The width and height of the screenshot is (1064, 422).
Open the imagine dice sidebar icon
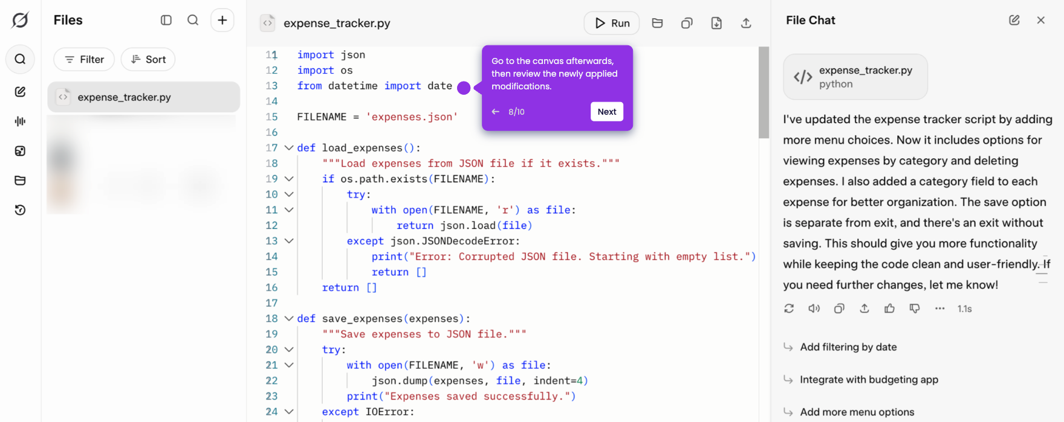[20, 151]
